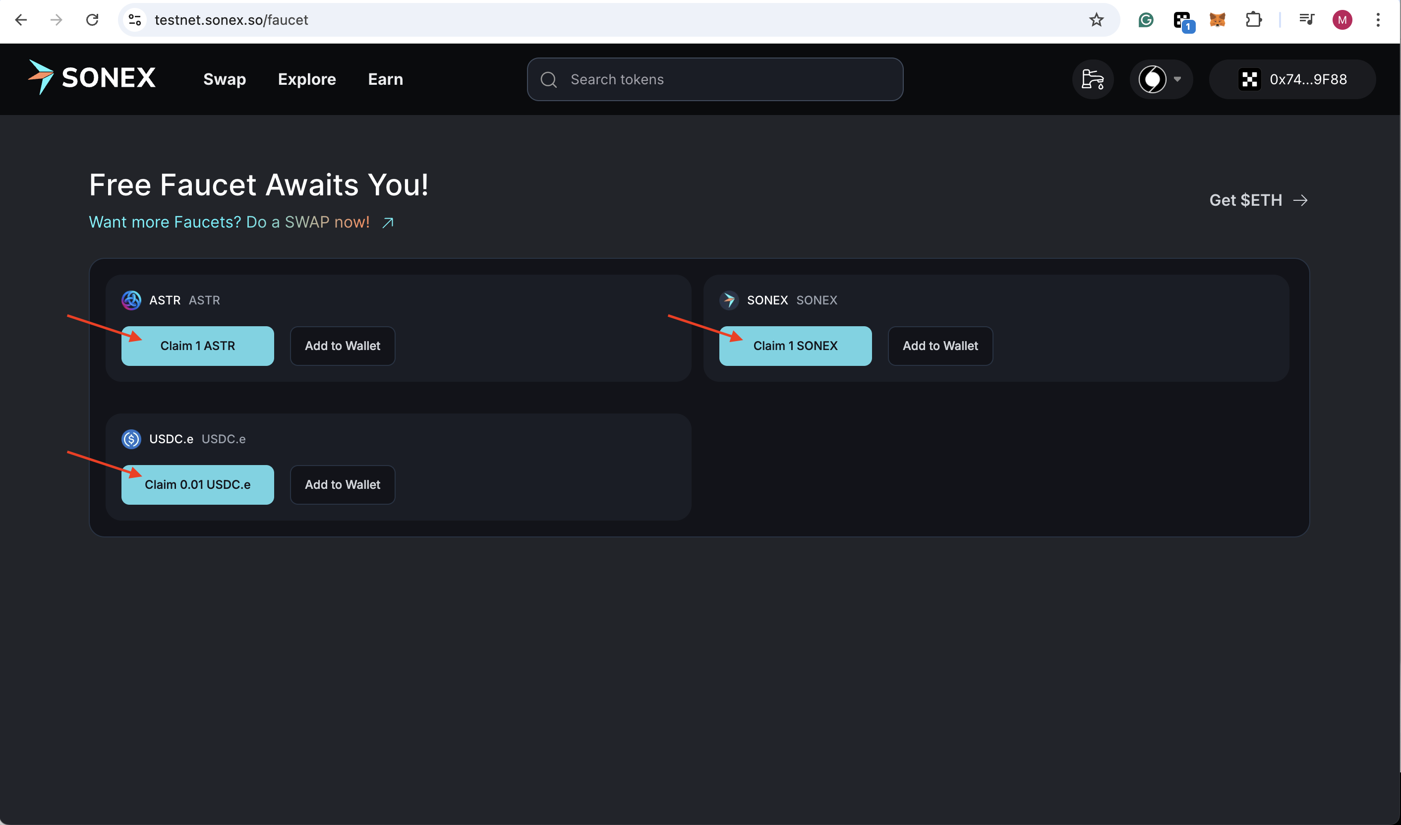Image resolution: width=1401 pixels, height=825 pixels.
Task: Claim 1 ASTR token
Action: click(x=197, y=346)
